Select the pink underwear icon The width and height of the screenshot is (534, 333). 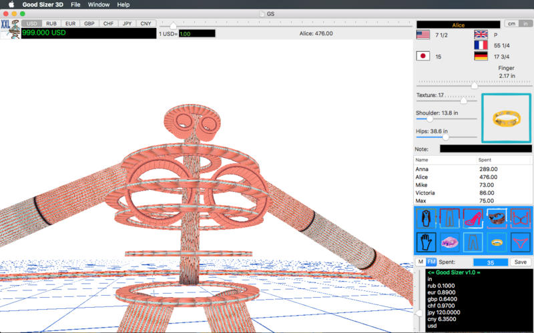[x=519, y=241]
